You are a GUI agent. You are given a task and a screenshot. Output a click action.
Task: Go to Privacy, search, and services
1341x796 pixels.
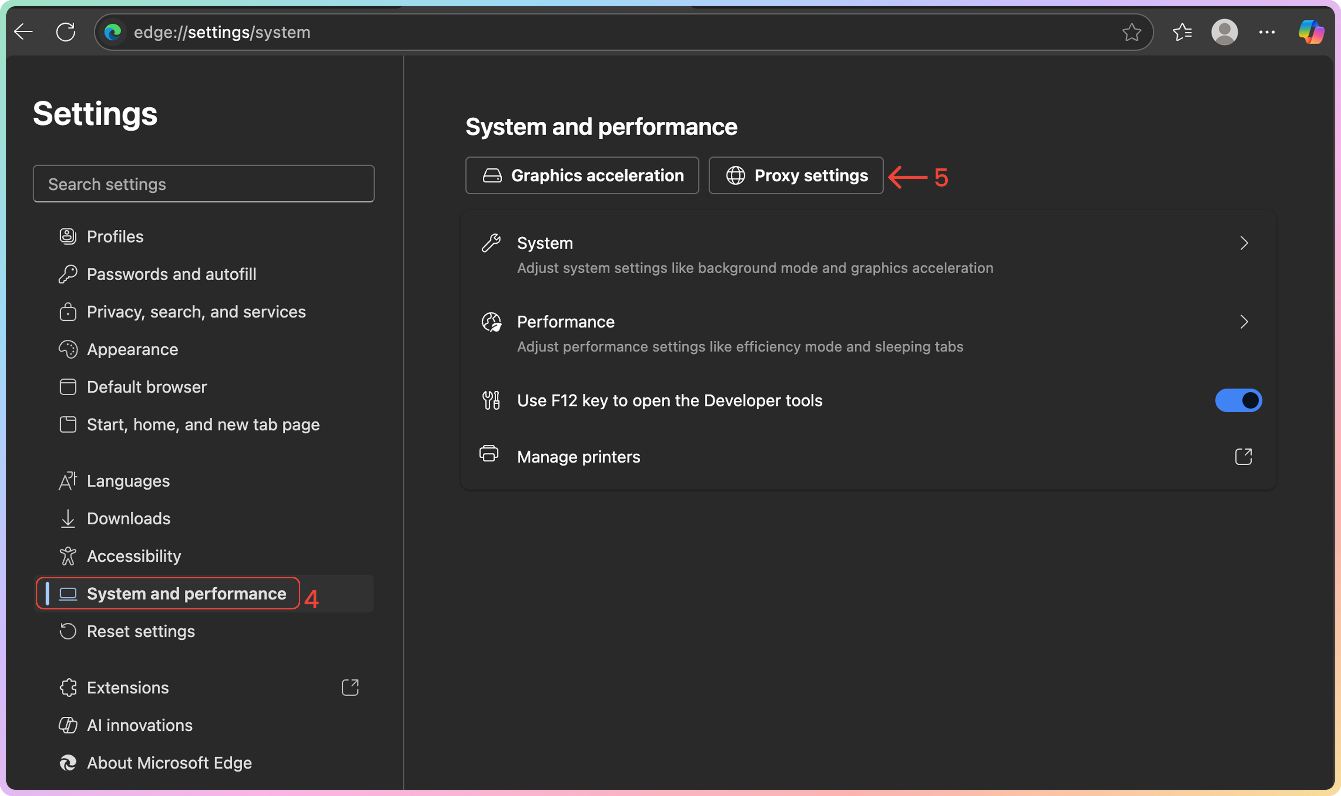196,312
